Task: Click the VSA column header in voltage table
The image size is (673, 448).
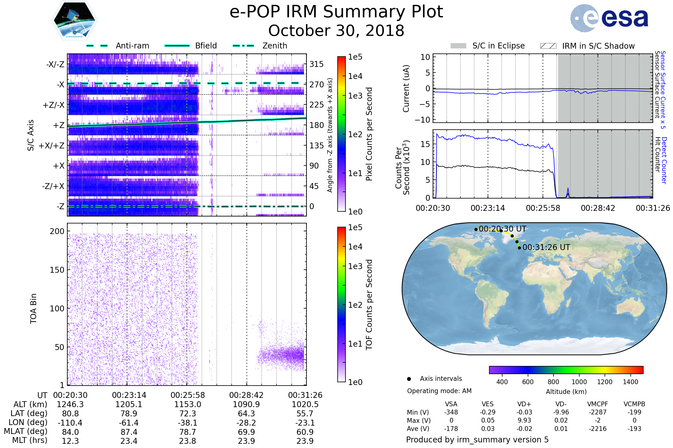Action: [x=451, y=404]
